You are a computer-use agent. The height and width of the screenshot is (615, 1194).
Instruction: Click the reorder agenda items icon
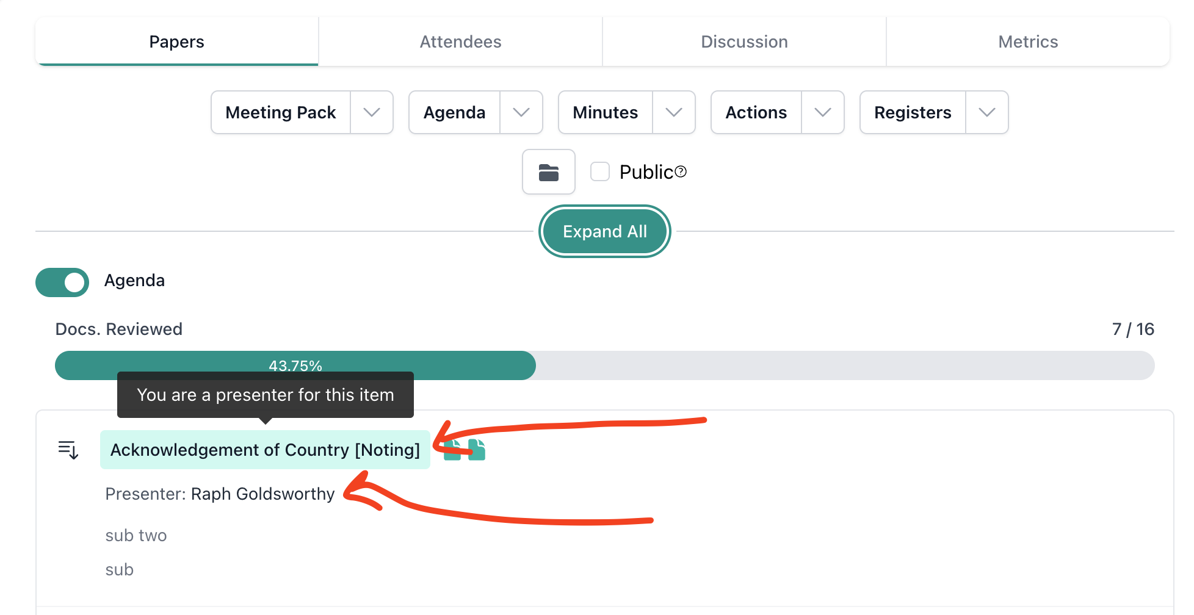pos(68,450)
